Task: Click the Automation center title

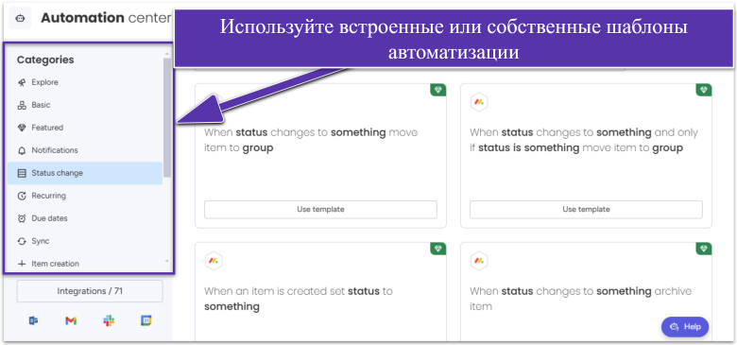Action: click(x=106, y=18)
